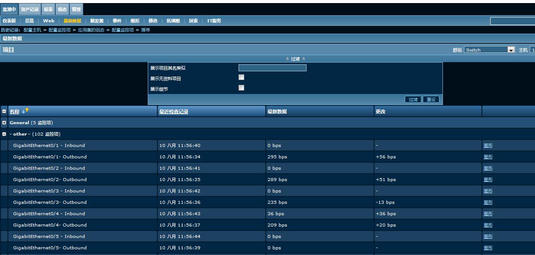Open the 探索 submenu page
Viewport: 535px width, 255px height.
tap(193, 21)
